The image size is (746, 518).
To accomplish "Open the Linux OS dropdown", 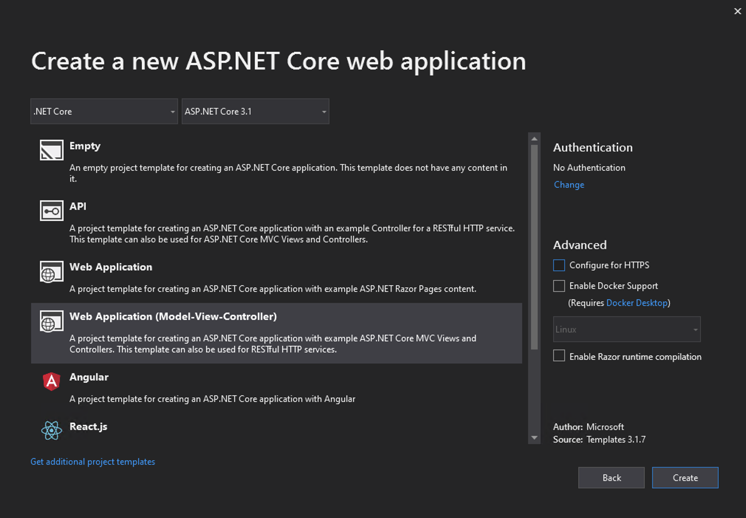I will 626,329.
